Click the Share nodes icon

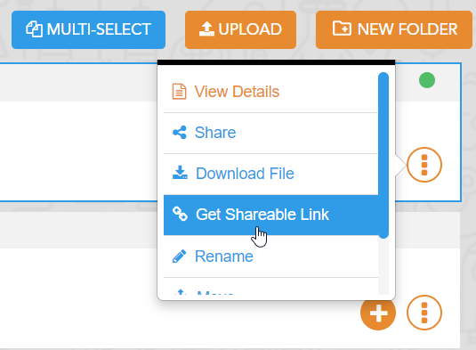180,133
